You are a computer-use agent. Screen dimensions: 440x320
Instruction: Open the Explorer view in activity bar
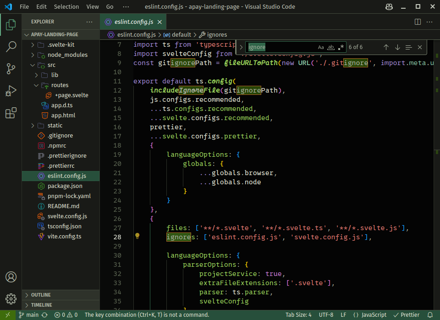pos(11,25)
